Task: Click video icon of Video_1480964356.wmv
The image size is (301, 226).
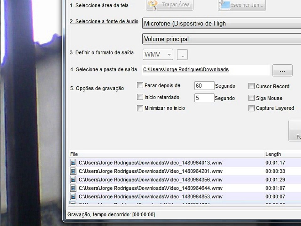Action: pos(73,180)
